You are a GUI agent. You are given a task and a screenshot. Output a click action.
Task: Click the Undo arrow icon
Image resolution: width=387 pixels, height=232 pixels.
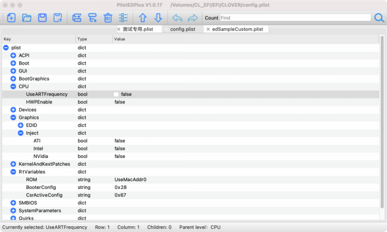pyautogui.click(x=178, y=18)
